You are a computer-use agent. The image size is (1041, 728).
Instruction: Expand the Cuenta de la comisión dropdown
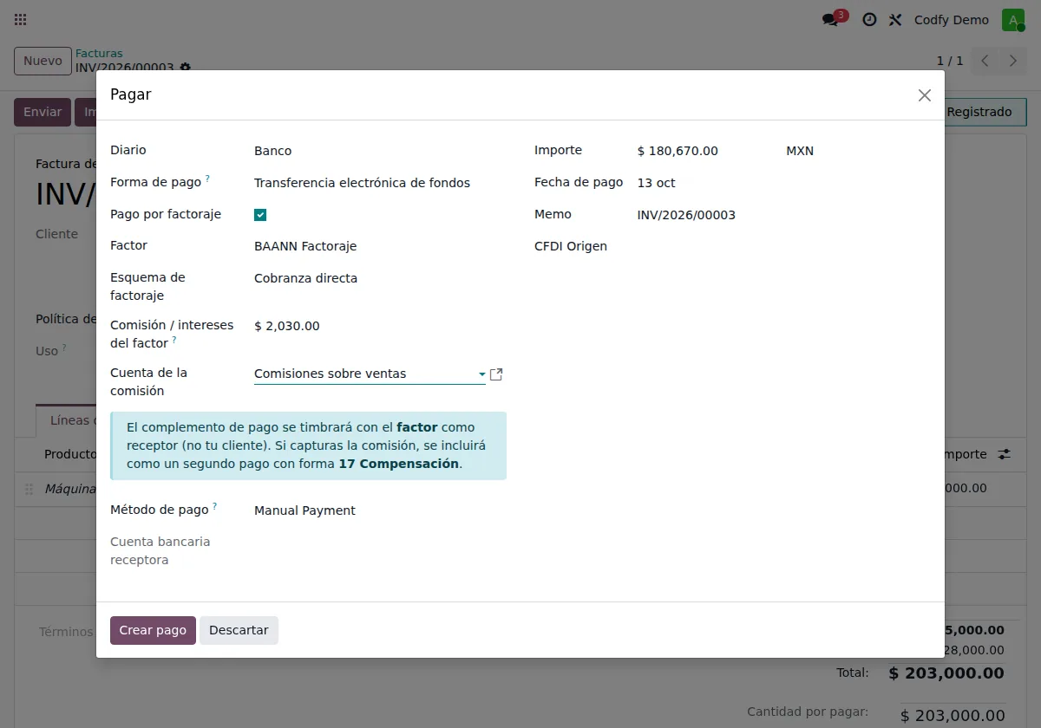tap(481, 374)
